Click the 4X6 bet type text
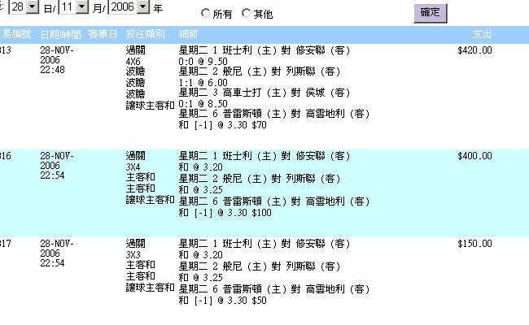Viewport: 529px width, 325px height. [x=133, y=62]
